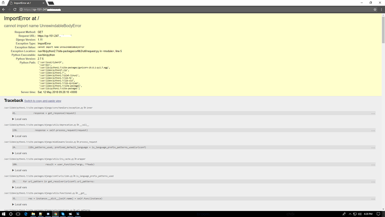The width and height of the screenshot is (385, 217).
Task: Expand context of line 29 url_pattern loop
Action: point(373,182)
